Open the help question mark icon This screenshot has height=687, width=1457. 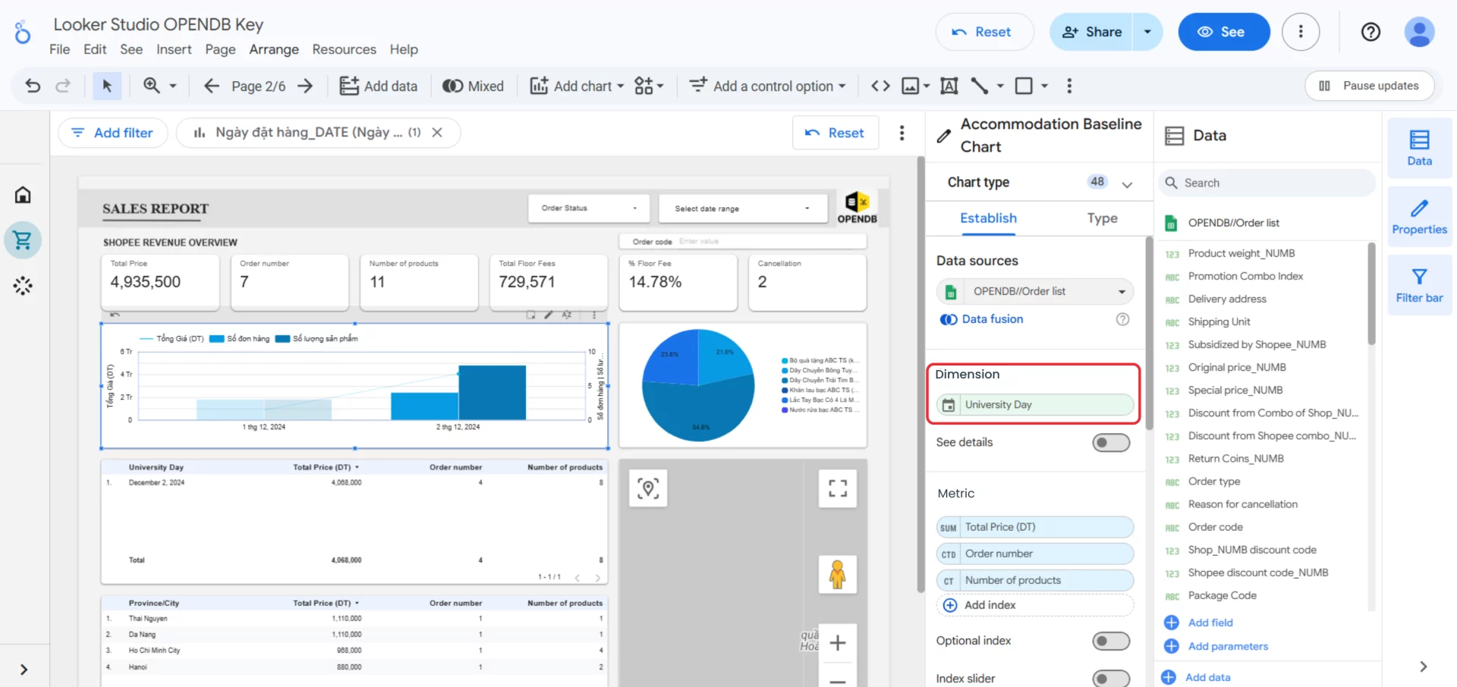[1370, 32]
